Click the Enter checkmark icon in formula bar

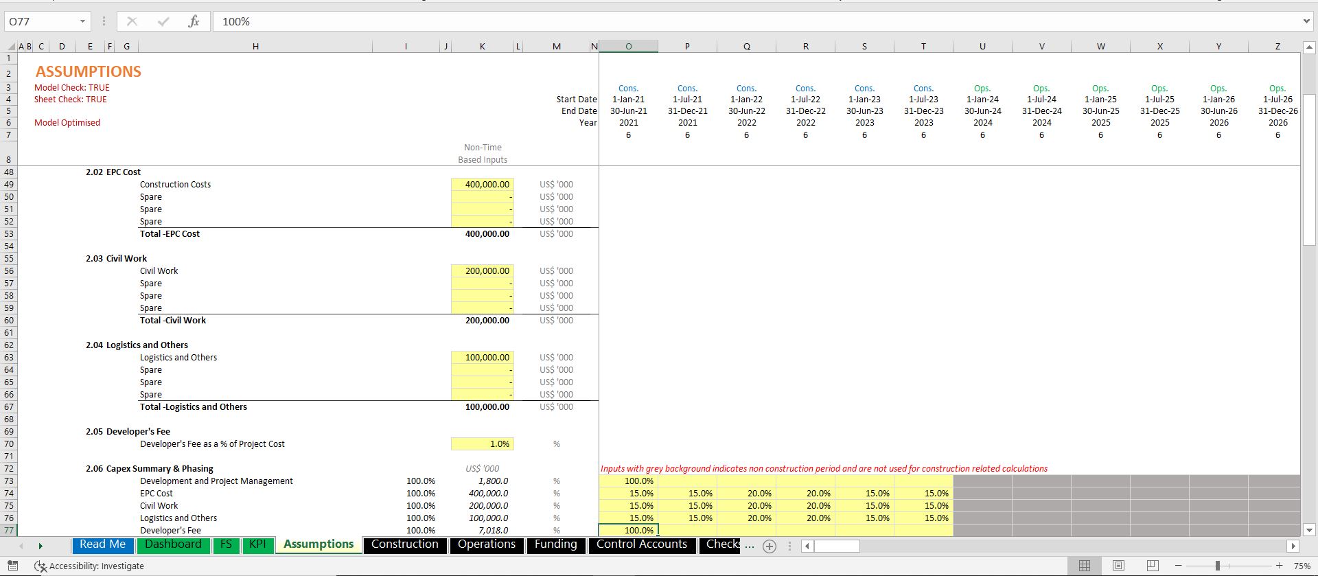[x=163, y=21]
